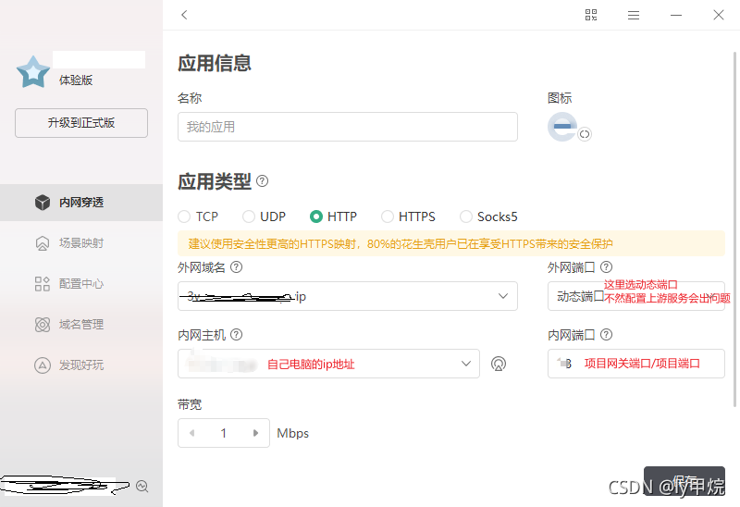The height and width of the screenshot is (507, 740).
Task: Click the diagnostics icon at sidebar bottom
Action: click(142, 487)
